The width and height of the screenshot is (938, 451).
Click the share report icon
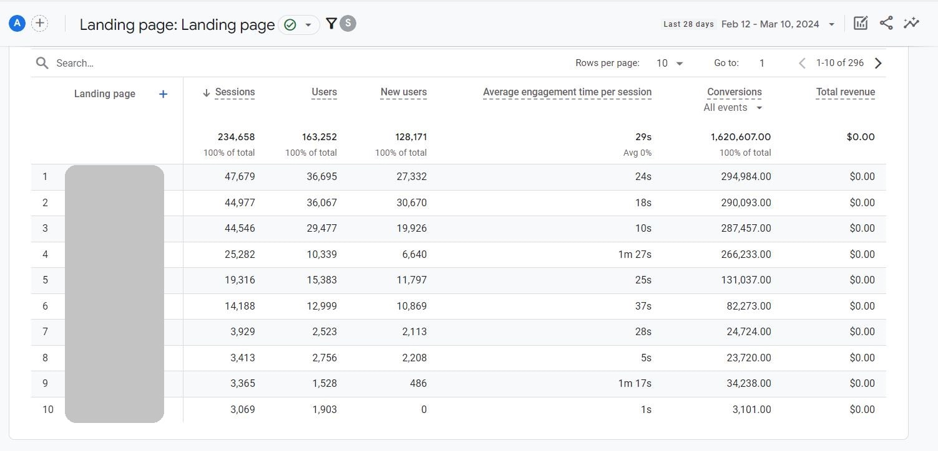point(886,24)
